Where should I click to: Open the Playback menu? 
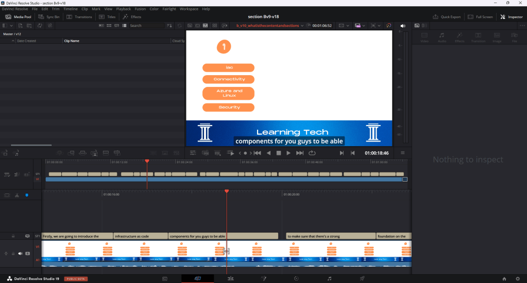(x=123, y=9)
